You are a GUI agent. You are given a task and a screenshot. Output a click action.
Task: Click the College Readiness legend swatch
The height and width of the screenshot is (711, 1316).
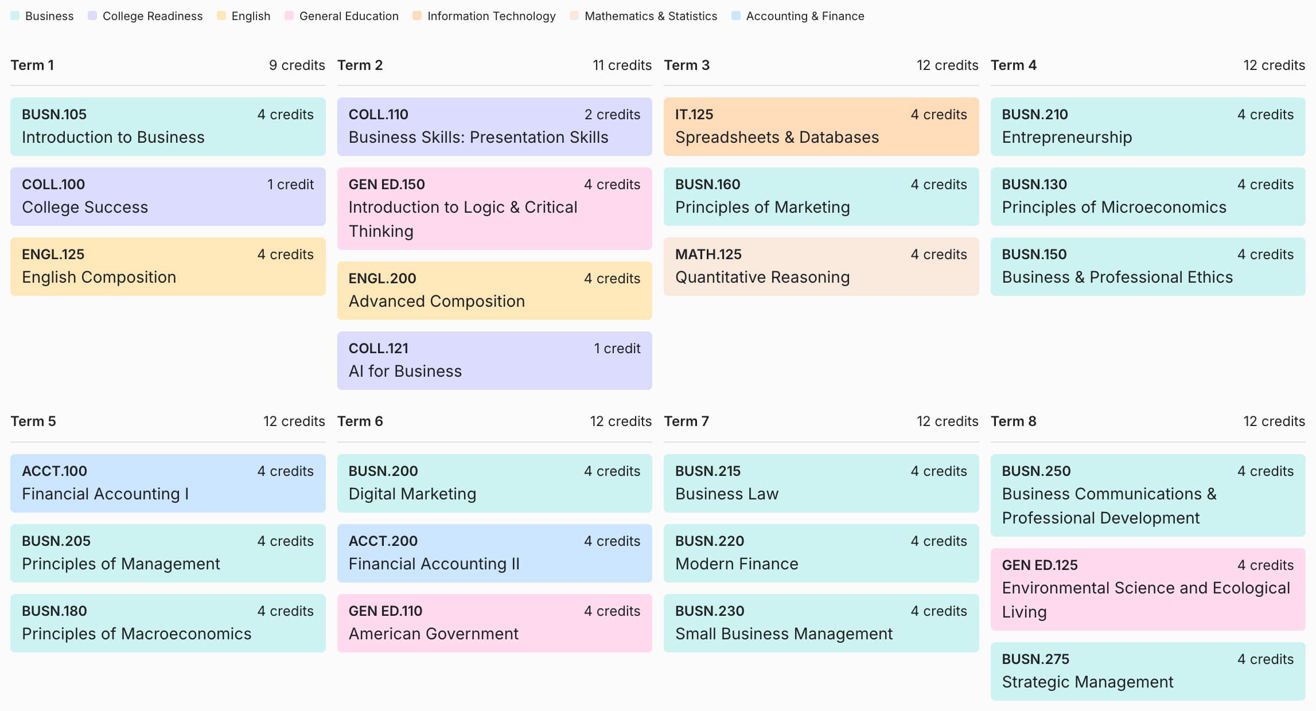click(92, 16)
